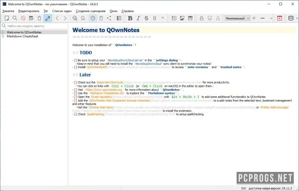Click the trash icon beside the share icon
The image size is (299, 191).
[x=101, y=18]
